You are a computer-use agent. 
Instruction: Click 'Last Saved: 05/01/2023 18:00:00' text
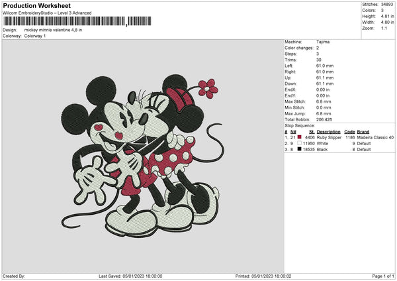130,276
